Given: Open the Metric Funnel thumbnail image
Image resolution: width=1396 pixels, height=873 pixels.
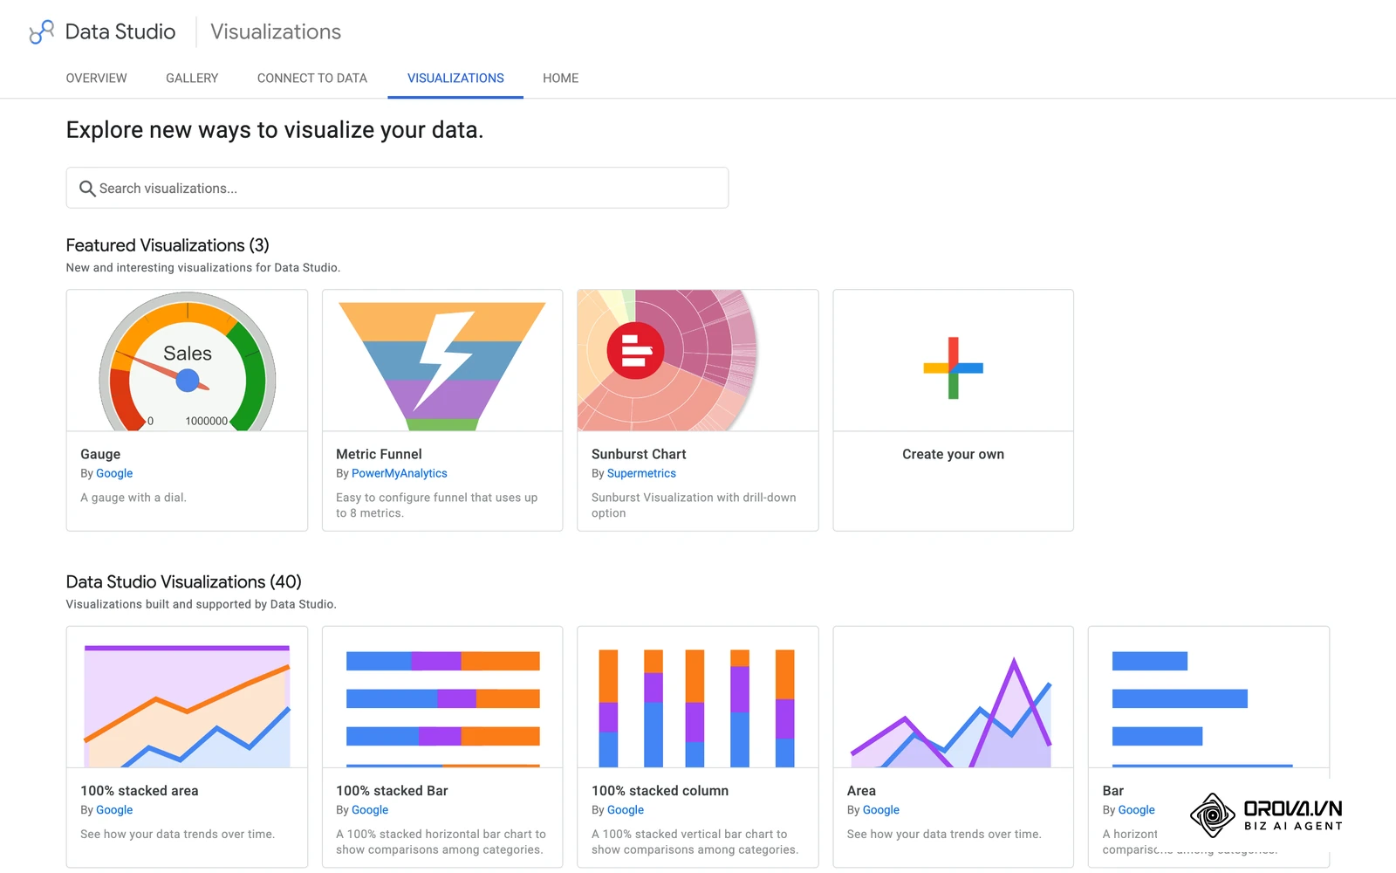Looking at the screenshot, I should 442,361.
